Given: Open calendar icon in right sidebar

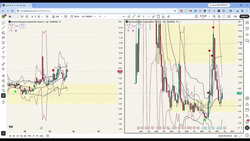Looking at the screenshot, I should (247, 110).
